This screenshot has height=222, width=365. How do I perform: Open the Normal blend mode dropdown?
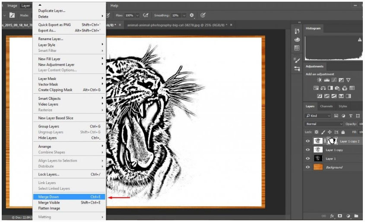(324, 124)
